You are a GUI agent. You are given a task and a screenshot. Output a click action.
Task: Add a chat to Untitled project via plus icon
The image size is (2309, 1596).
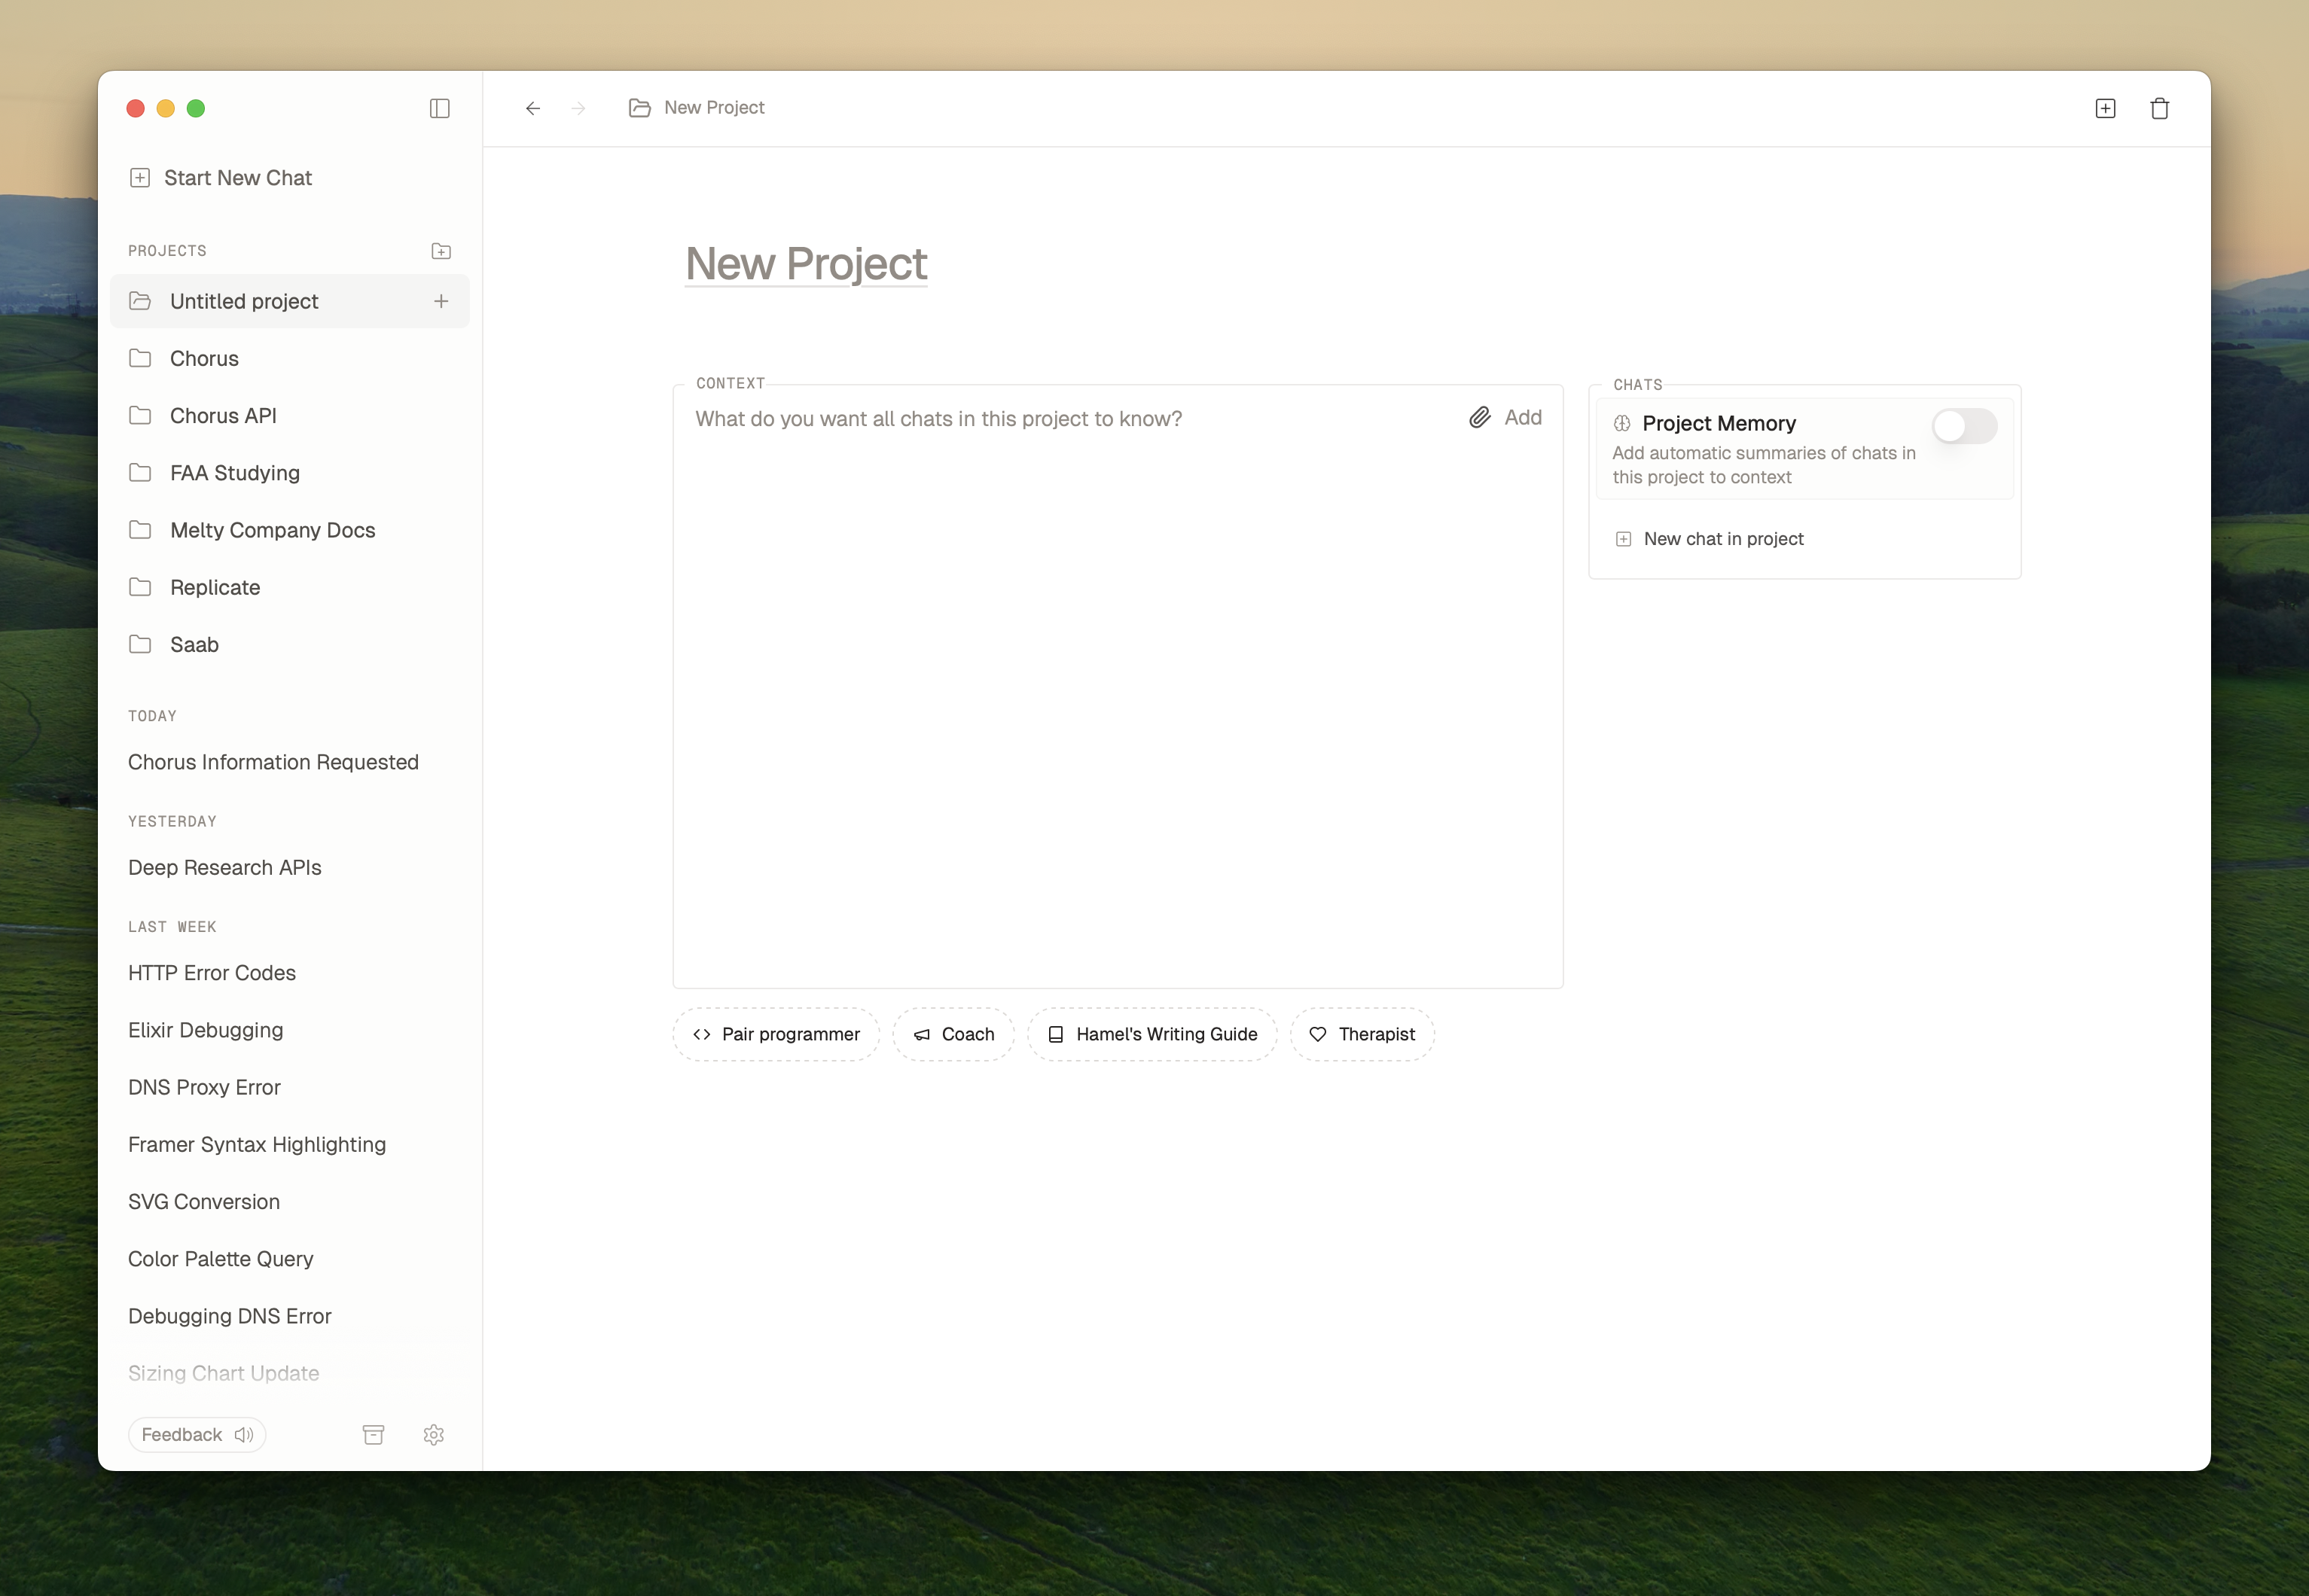441,300
